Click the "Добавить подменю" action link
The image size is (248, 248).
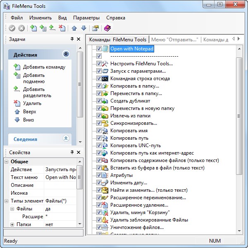pyautogui.click(x=34, y=78)
